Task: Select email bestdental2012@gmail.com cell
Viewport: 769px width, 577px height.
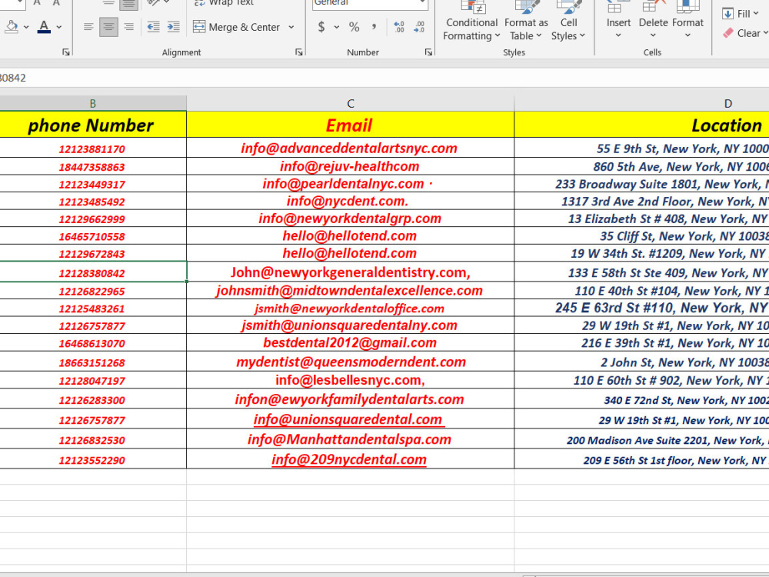Action: coord(350,343)
